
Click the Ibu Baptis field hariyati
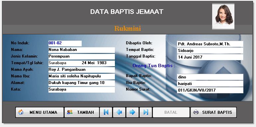point(210,84)
